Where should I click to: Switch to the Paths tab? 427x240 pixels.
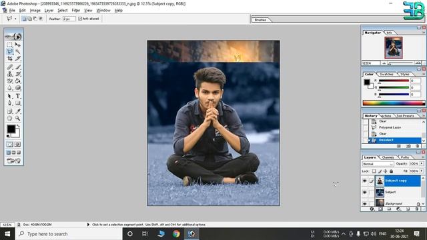[405, 157]
